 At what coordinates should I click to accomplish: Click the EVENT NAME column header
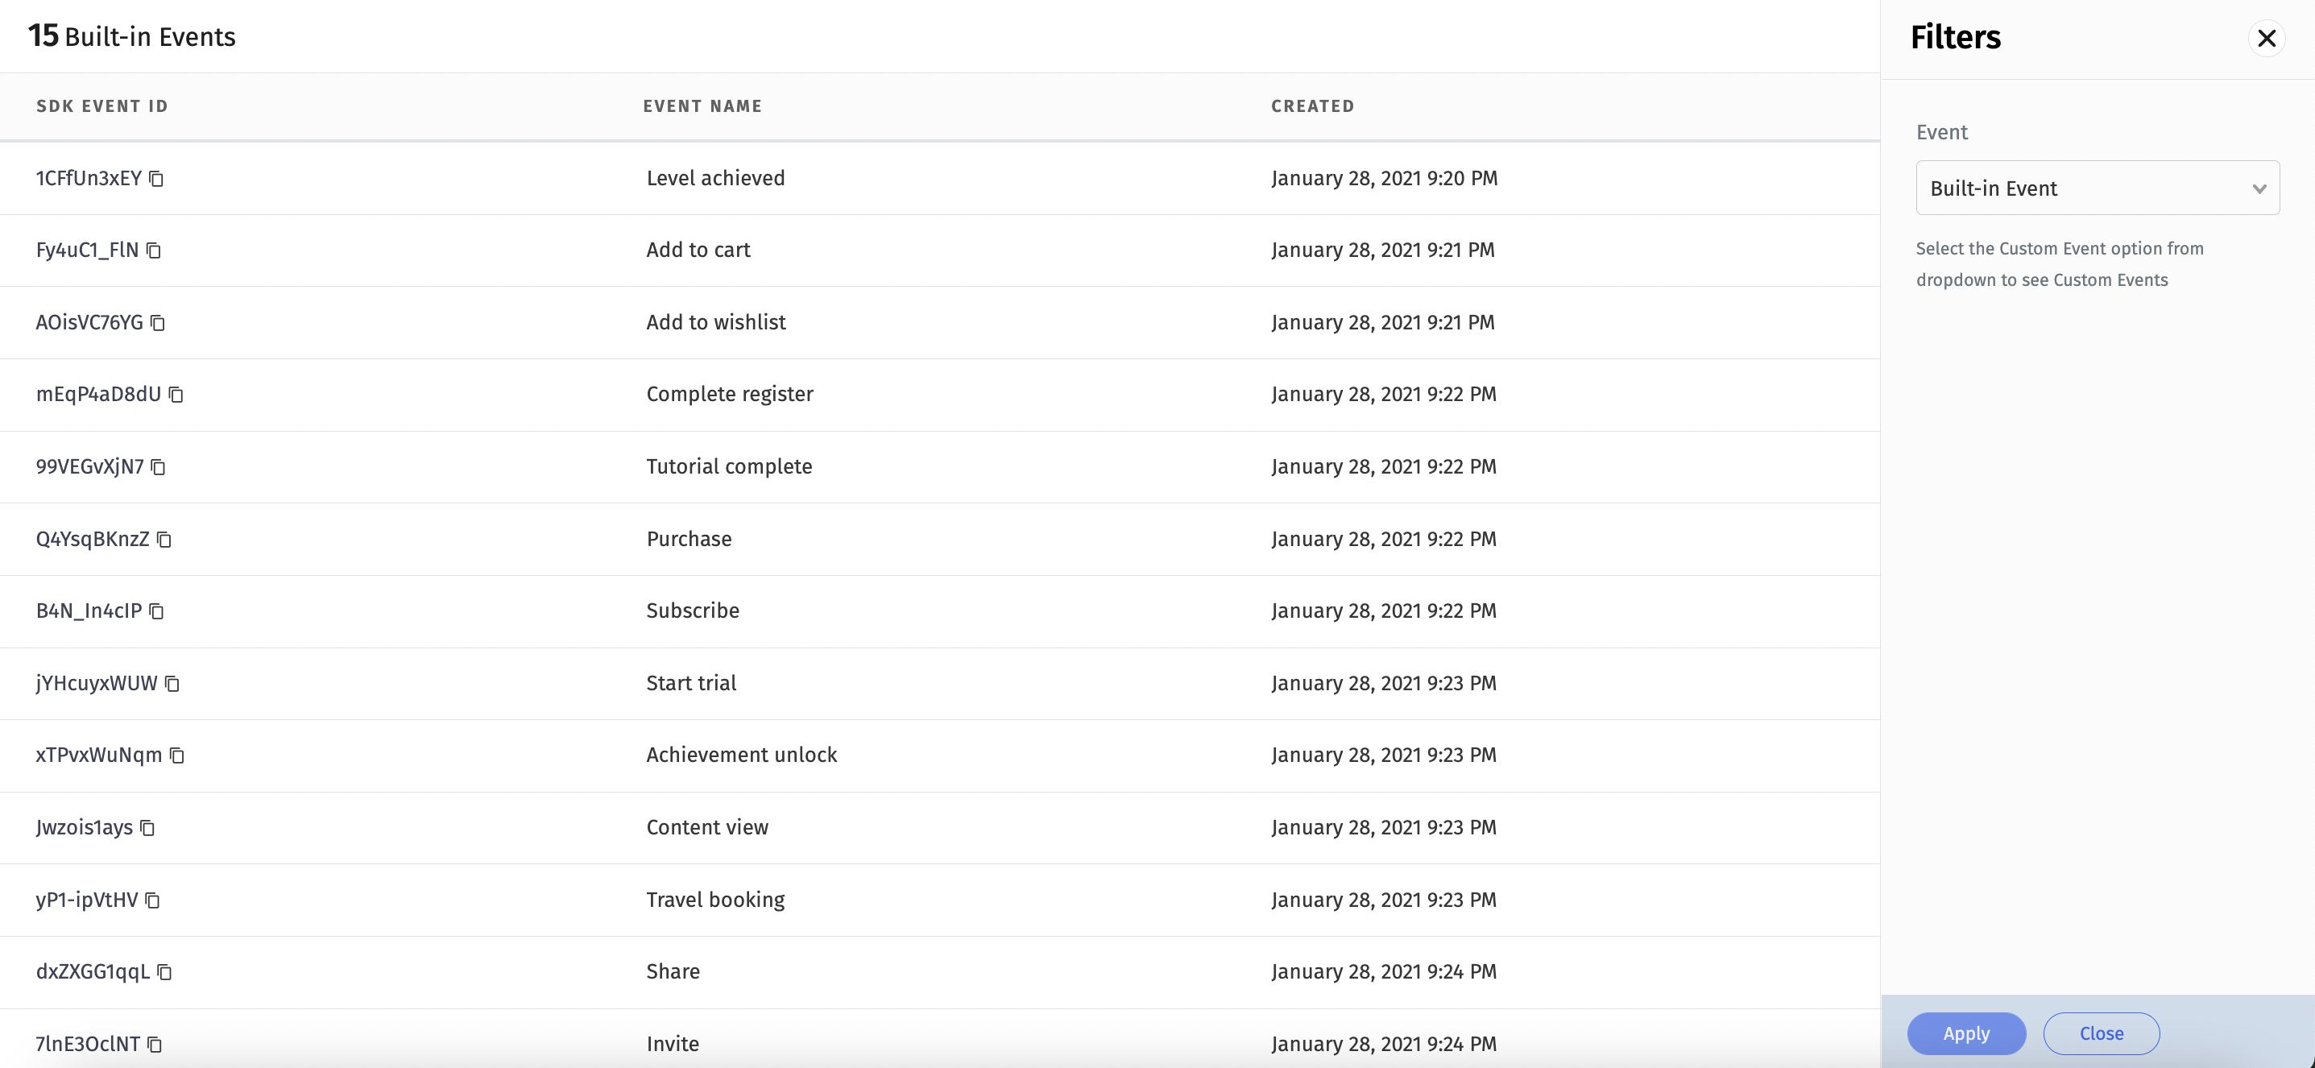click(702, 106)
